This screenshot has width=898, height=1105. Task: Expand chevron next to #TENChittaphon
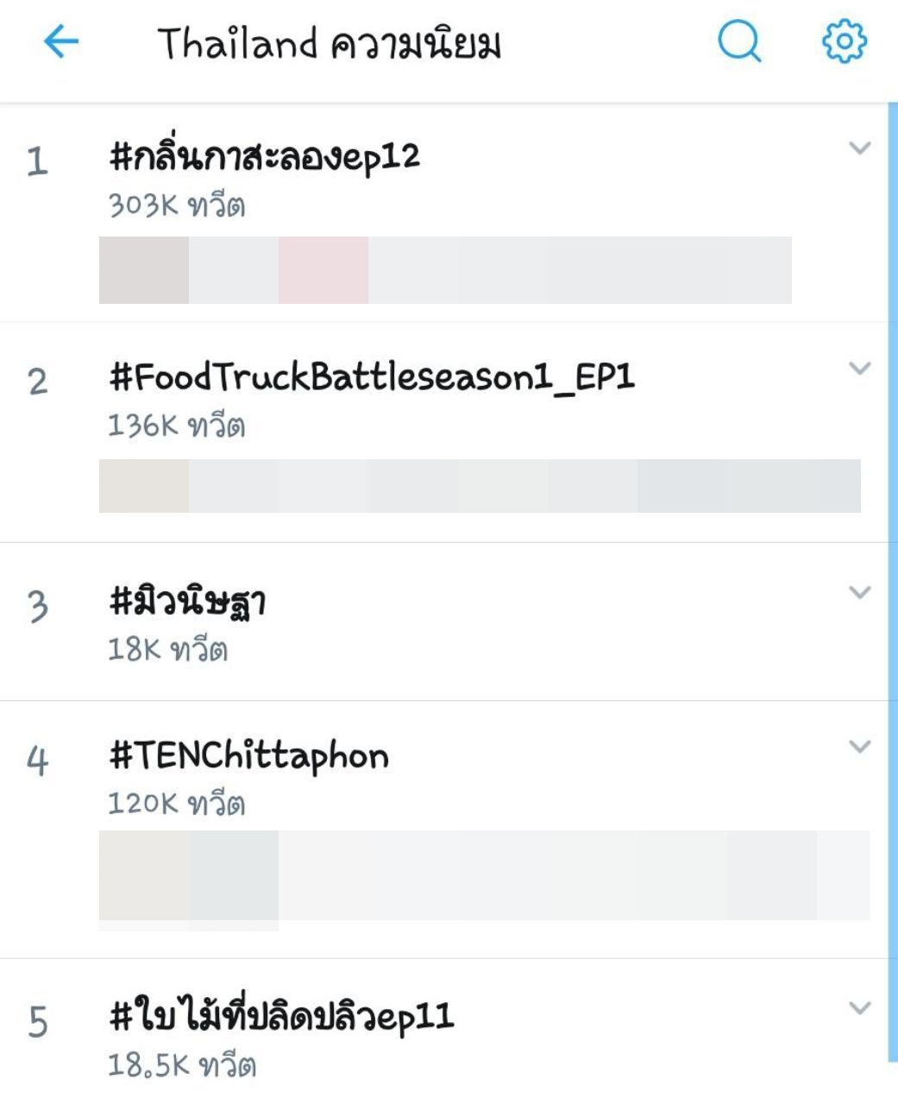859,747
